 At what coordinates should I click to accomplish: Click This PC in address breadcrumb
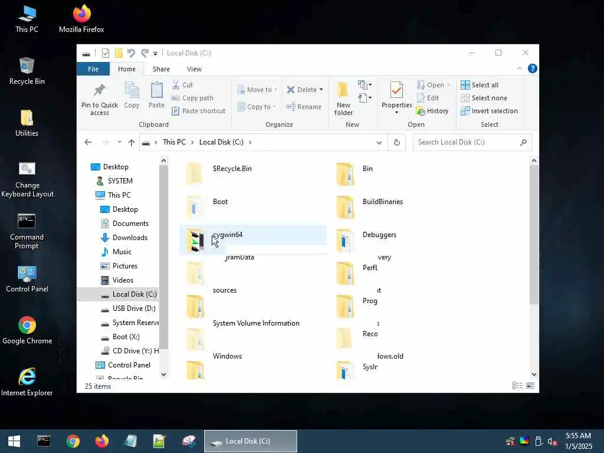tap(174, 142)
